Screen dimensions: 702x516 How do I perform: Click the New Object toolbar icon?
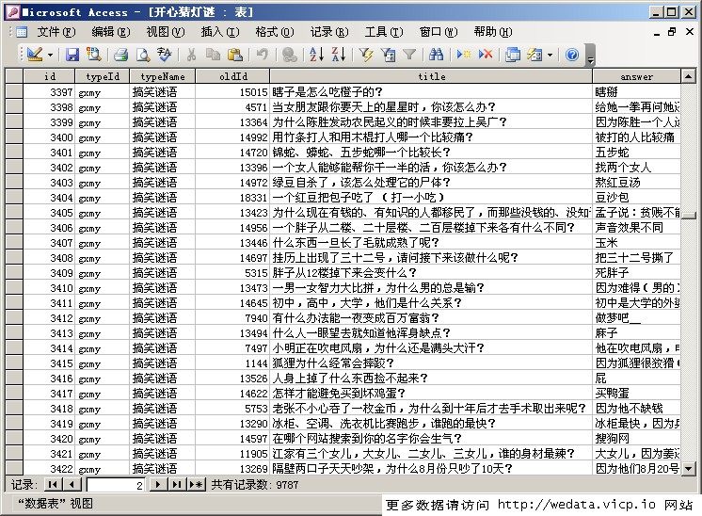[x=534, y=55]
